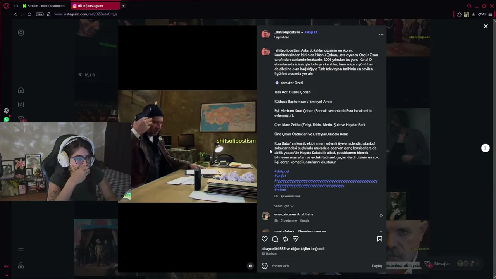Go forward in browser history
Viewport: 496px width, 279px height.
(x=22, y=14)
